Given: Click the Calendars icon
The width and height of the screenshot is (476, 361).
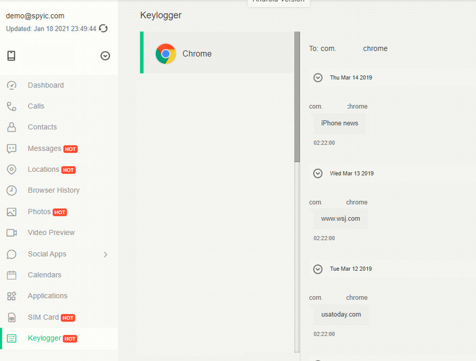Looking at the screenshot, I should 12,275.
